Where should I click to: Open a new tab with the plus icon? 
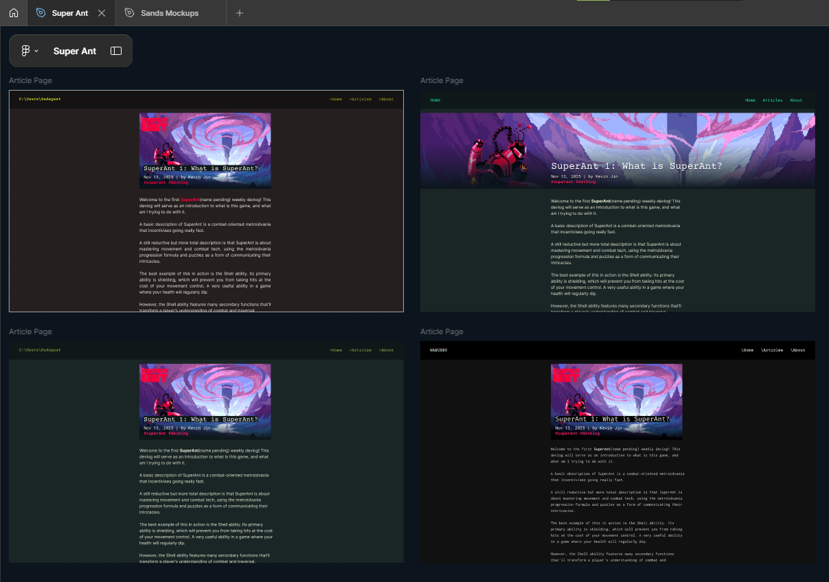coord(240,13)
